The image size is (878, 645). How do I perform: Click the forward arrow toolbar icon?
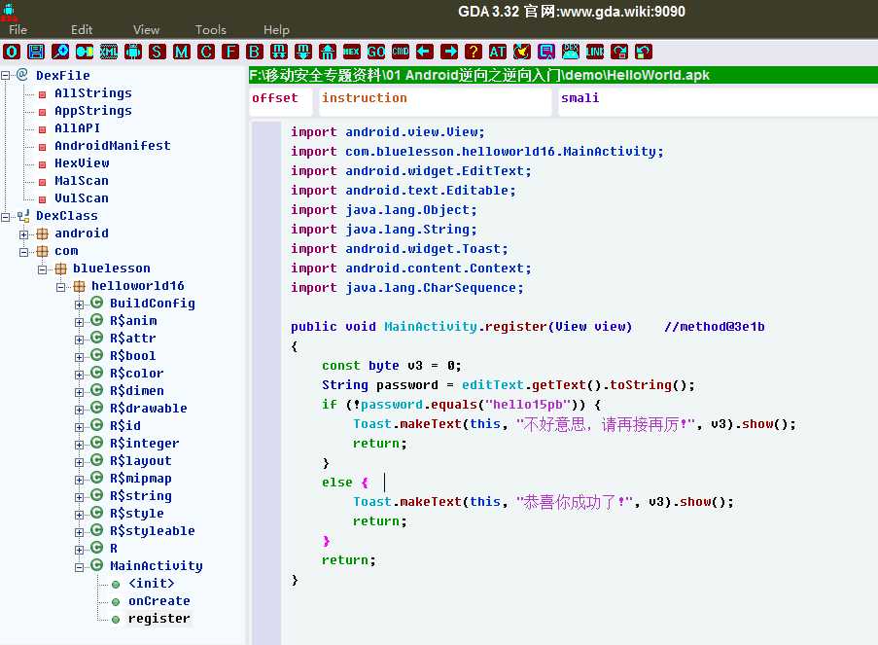449,53
